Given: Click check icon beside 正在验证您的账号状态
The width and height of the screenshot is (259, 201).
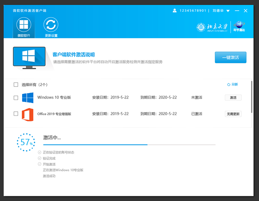Looking at the screenshot, I should [x=39, y=152].
